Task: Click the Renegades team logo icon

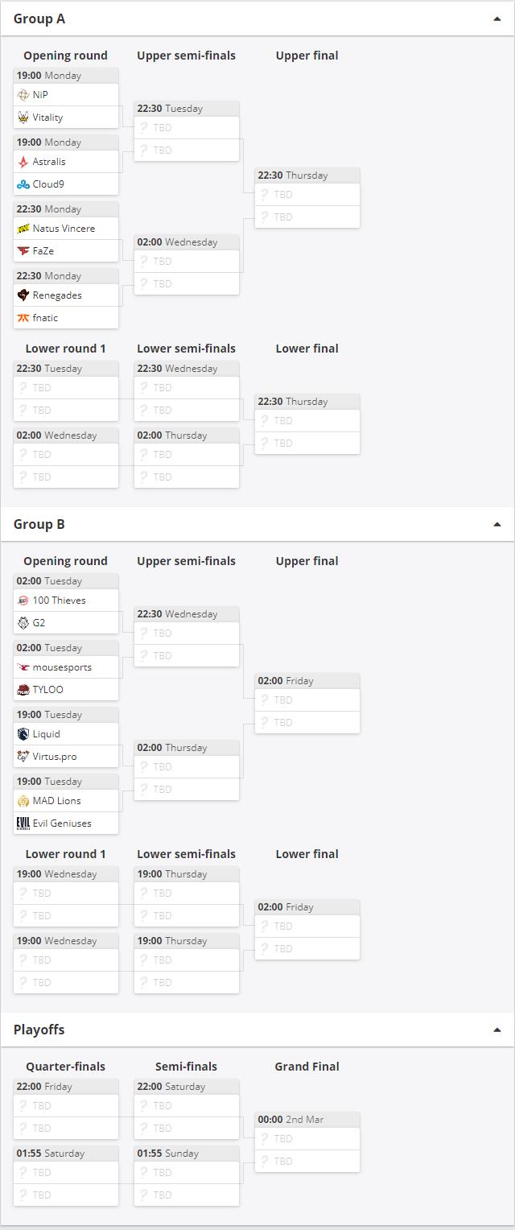Action: 23,295
